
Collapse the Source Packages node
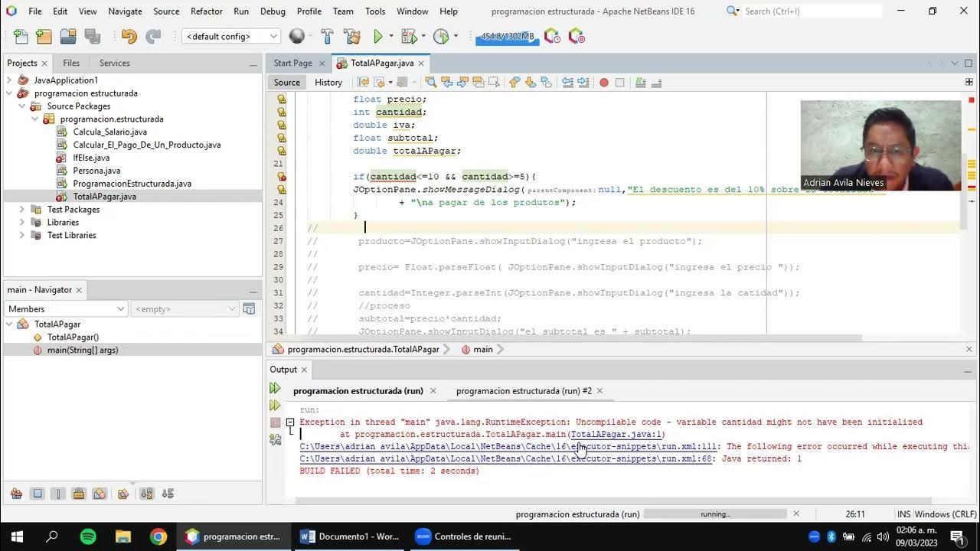point(22,106)
